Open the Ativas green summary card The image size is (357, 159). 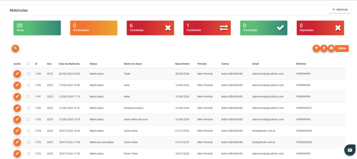coord(37,28)
